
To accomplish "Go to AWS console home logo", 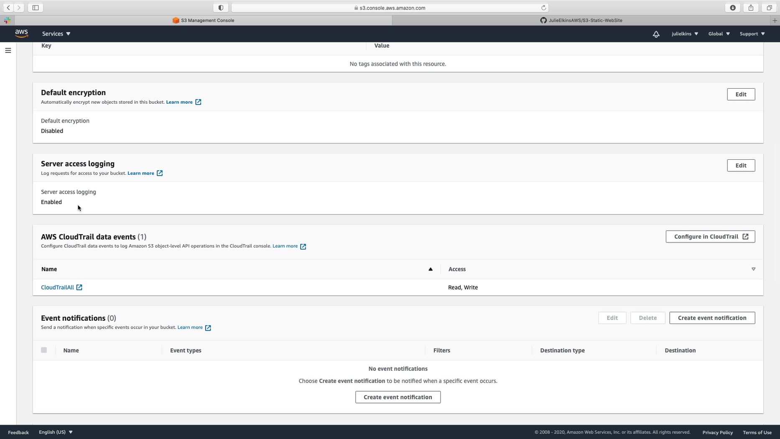I will click(x=22, y=33).
